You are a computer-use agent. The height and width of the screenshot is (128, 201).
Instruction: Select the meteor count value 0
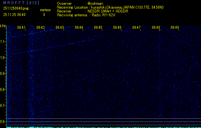pos(44,15)
